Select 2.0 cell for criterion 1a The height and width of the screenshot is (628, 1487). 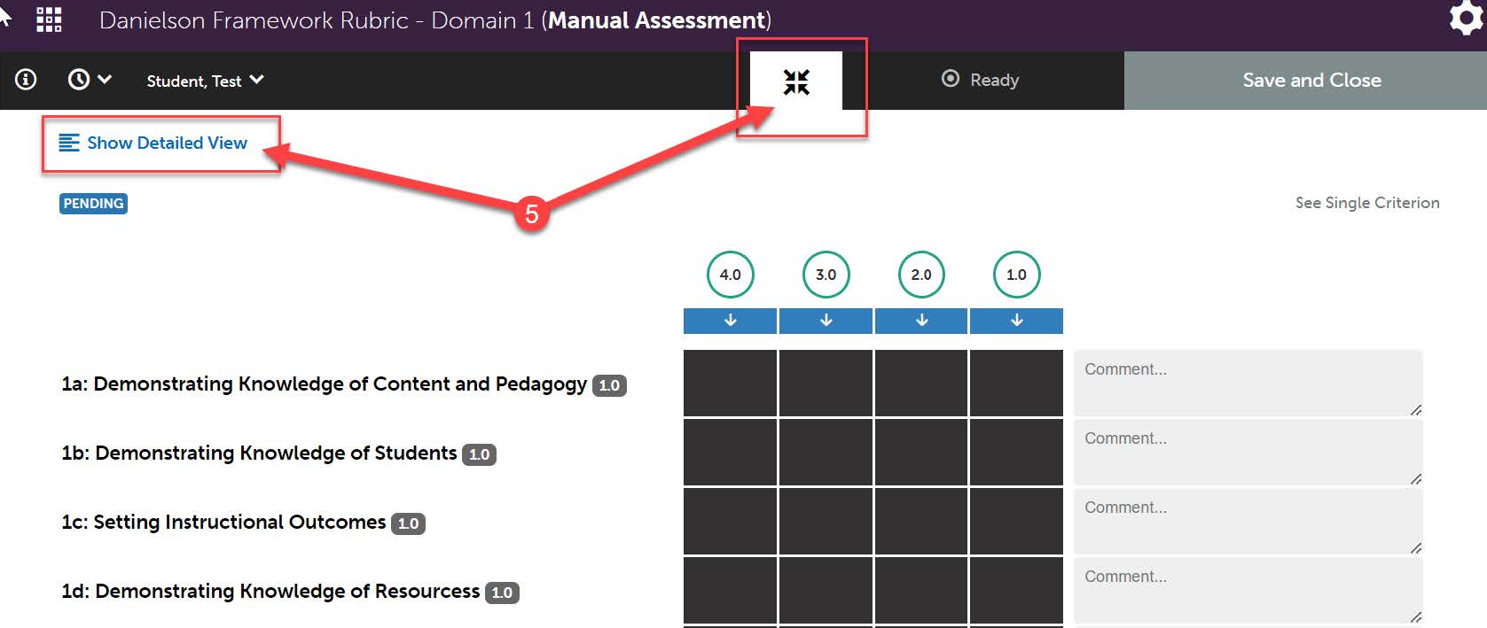pyautogui.click(x=921, y=383)
